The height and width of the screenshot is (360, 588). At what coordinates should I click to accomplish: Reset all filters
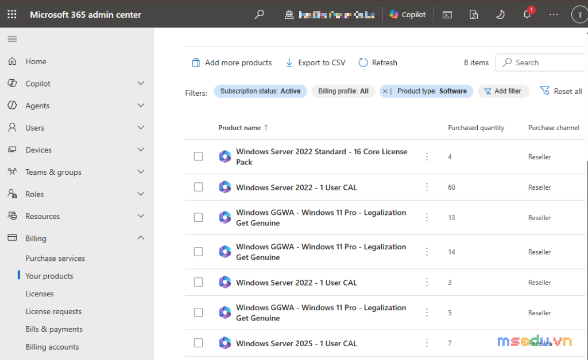(561, 91)
